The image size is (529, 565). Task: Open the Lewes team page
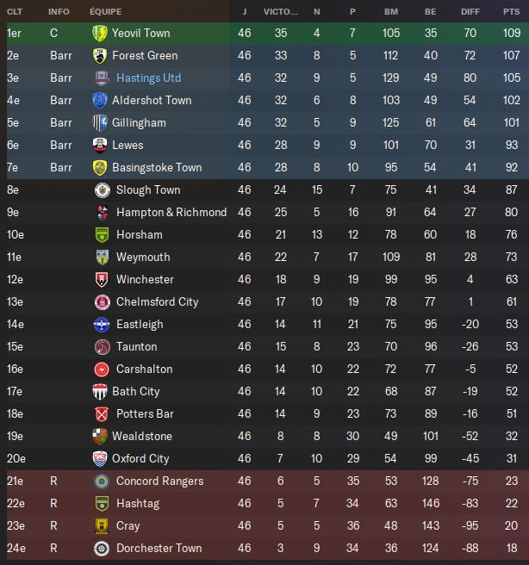tap(128, 145)
